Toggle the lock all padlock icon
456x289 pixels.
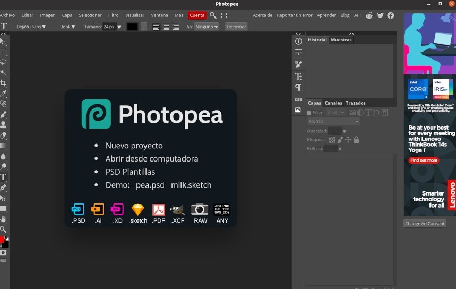click(x=356, y=140)
